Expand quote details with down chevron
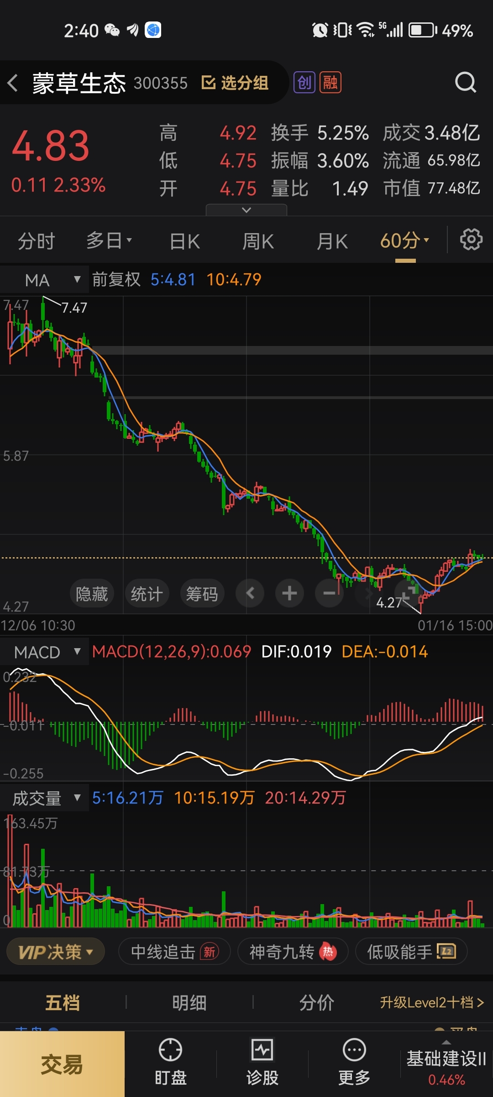The image size is (493, 1097). tap(246, 210)
